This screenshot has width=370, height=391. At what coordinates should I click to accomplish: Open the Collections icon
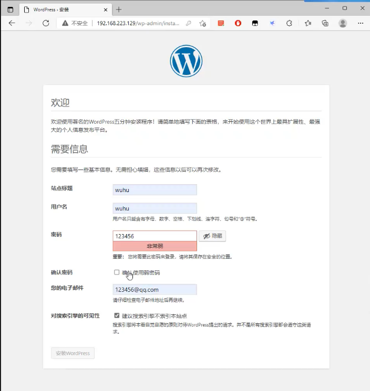[x=325, y=23]
